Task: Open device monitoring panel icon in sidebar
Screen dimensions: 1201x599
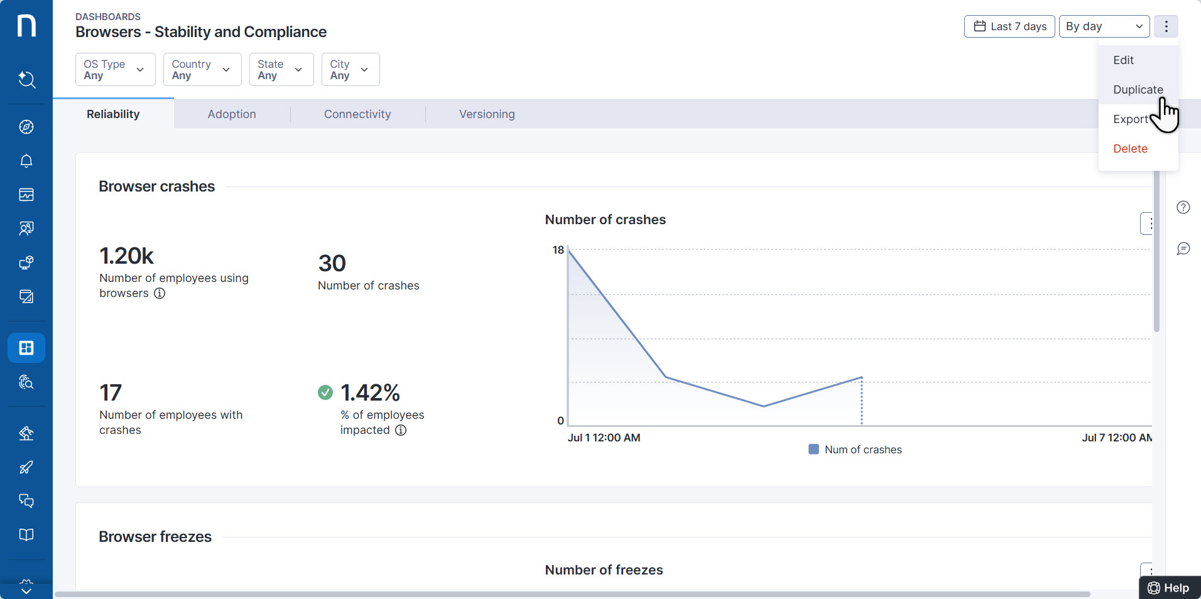Action: pos(26,195)
